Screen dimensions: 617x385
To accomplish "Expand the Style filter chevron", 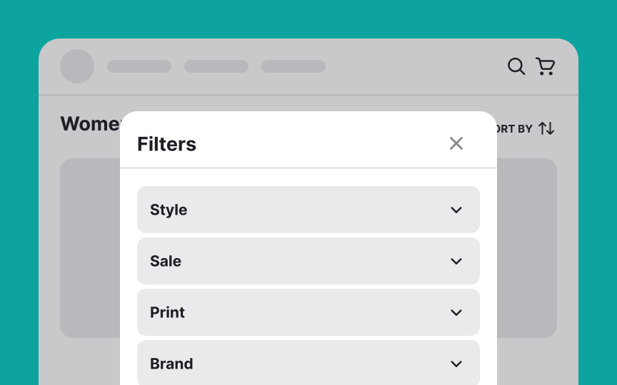I will 456,210.
